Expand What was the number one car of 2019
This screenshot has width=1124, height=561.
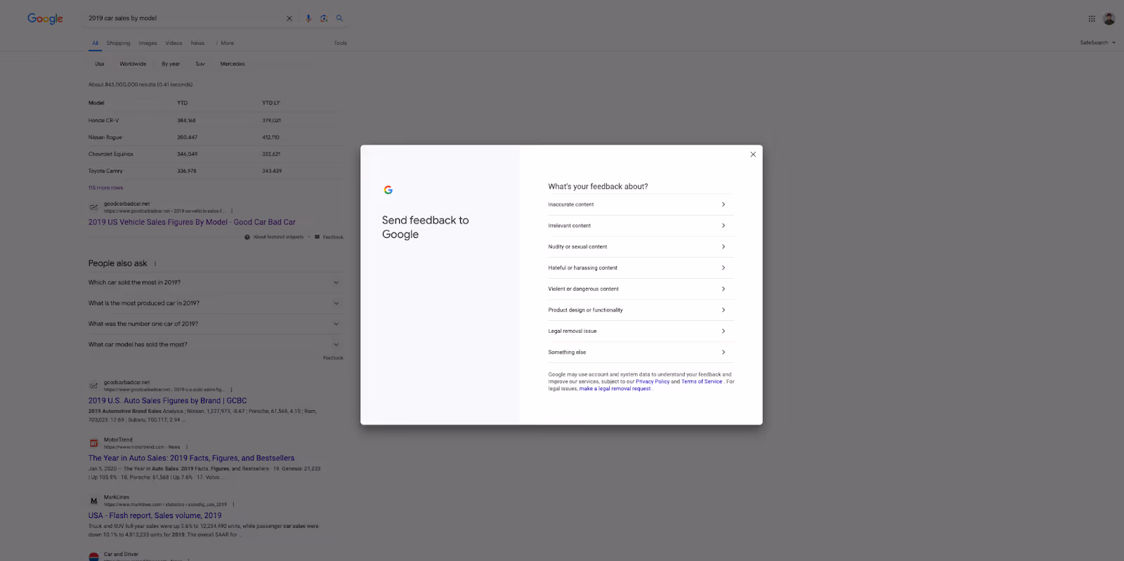pyautogui.click(x=215, y=324)
